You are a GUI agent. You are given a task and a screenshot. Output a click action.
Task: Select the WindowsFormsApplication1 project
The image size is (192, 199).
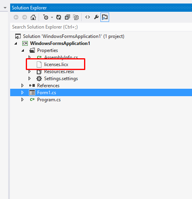(60, 43)
